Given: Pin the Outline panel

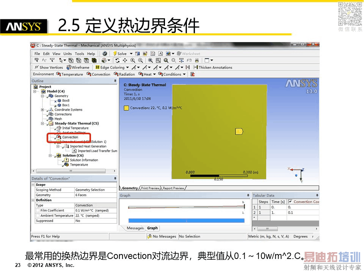Looking at the screenshot, I should [x=115, y=81].
